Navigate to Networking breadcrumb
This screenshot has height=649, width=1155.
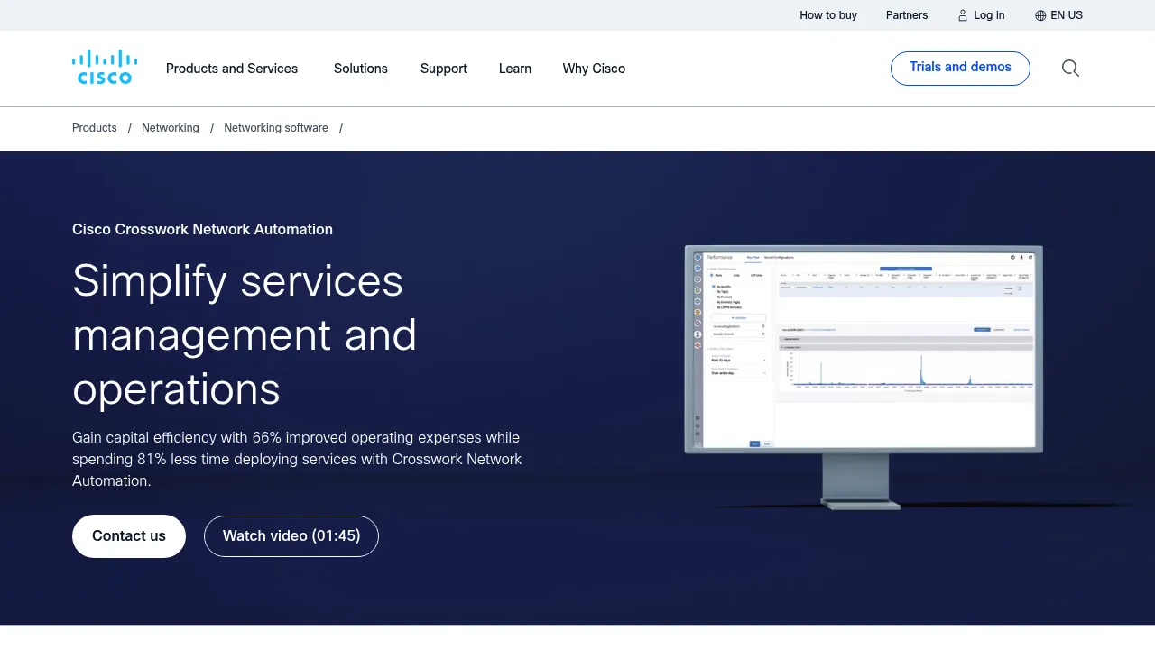(171, 128)
